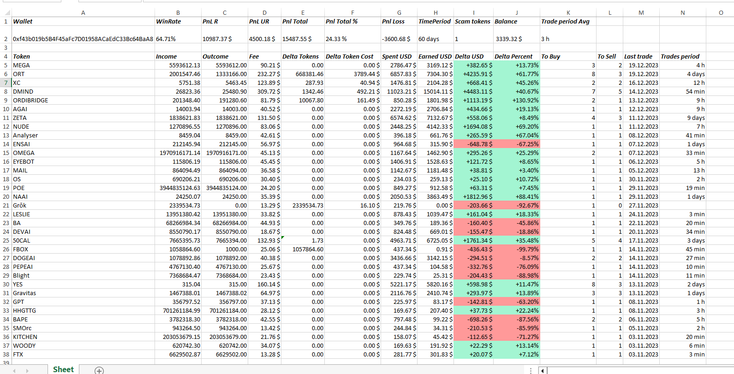Click the Grōk token cell
The height and width of the screenshot is (374, 734).
point(83,206)
